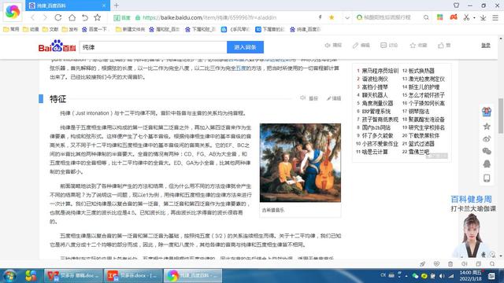The image size is (504, 283).
Task: Expand the screenshot tool dropdown arrow
Action: 474,18
